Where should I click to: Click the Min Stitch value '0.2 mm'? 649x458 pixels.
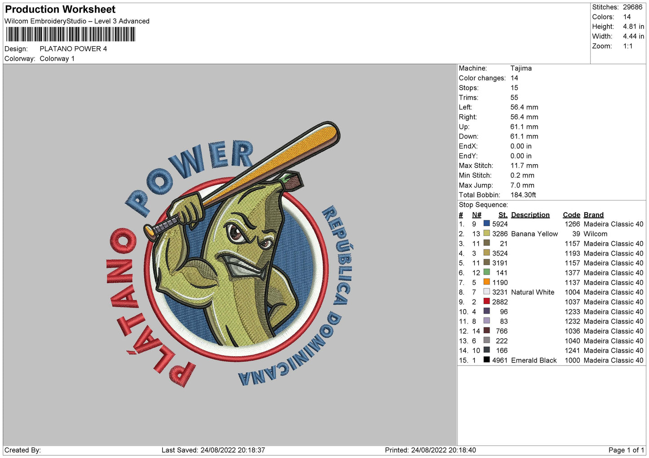522,175
